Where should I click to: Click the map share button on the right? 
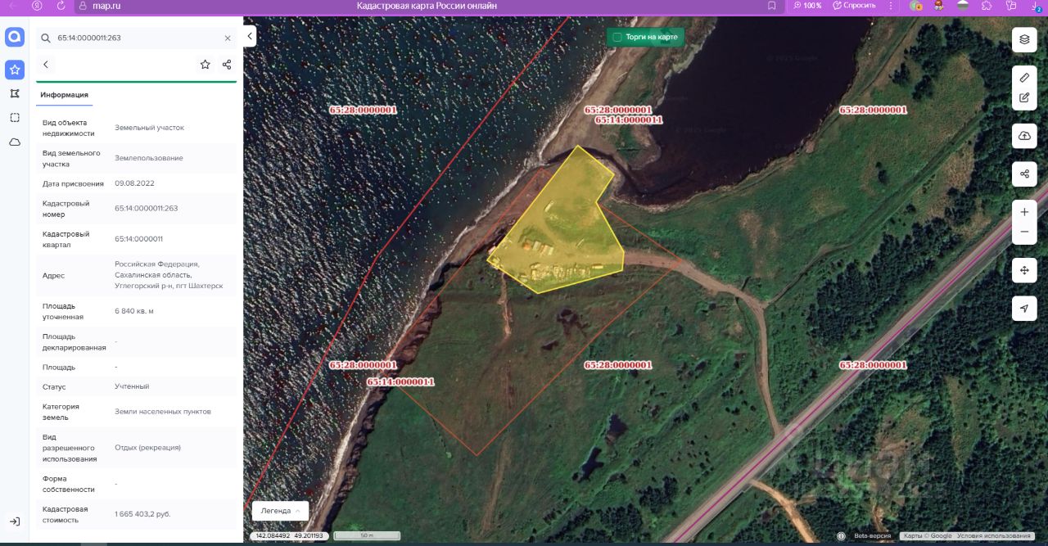point(1024,174)
